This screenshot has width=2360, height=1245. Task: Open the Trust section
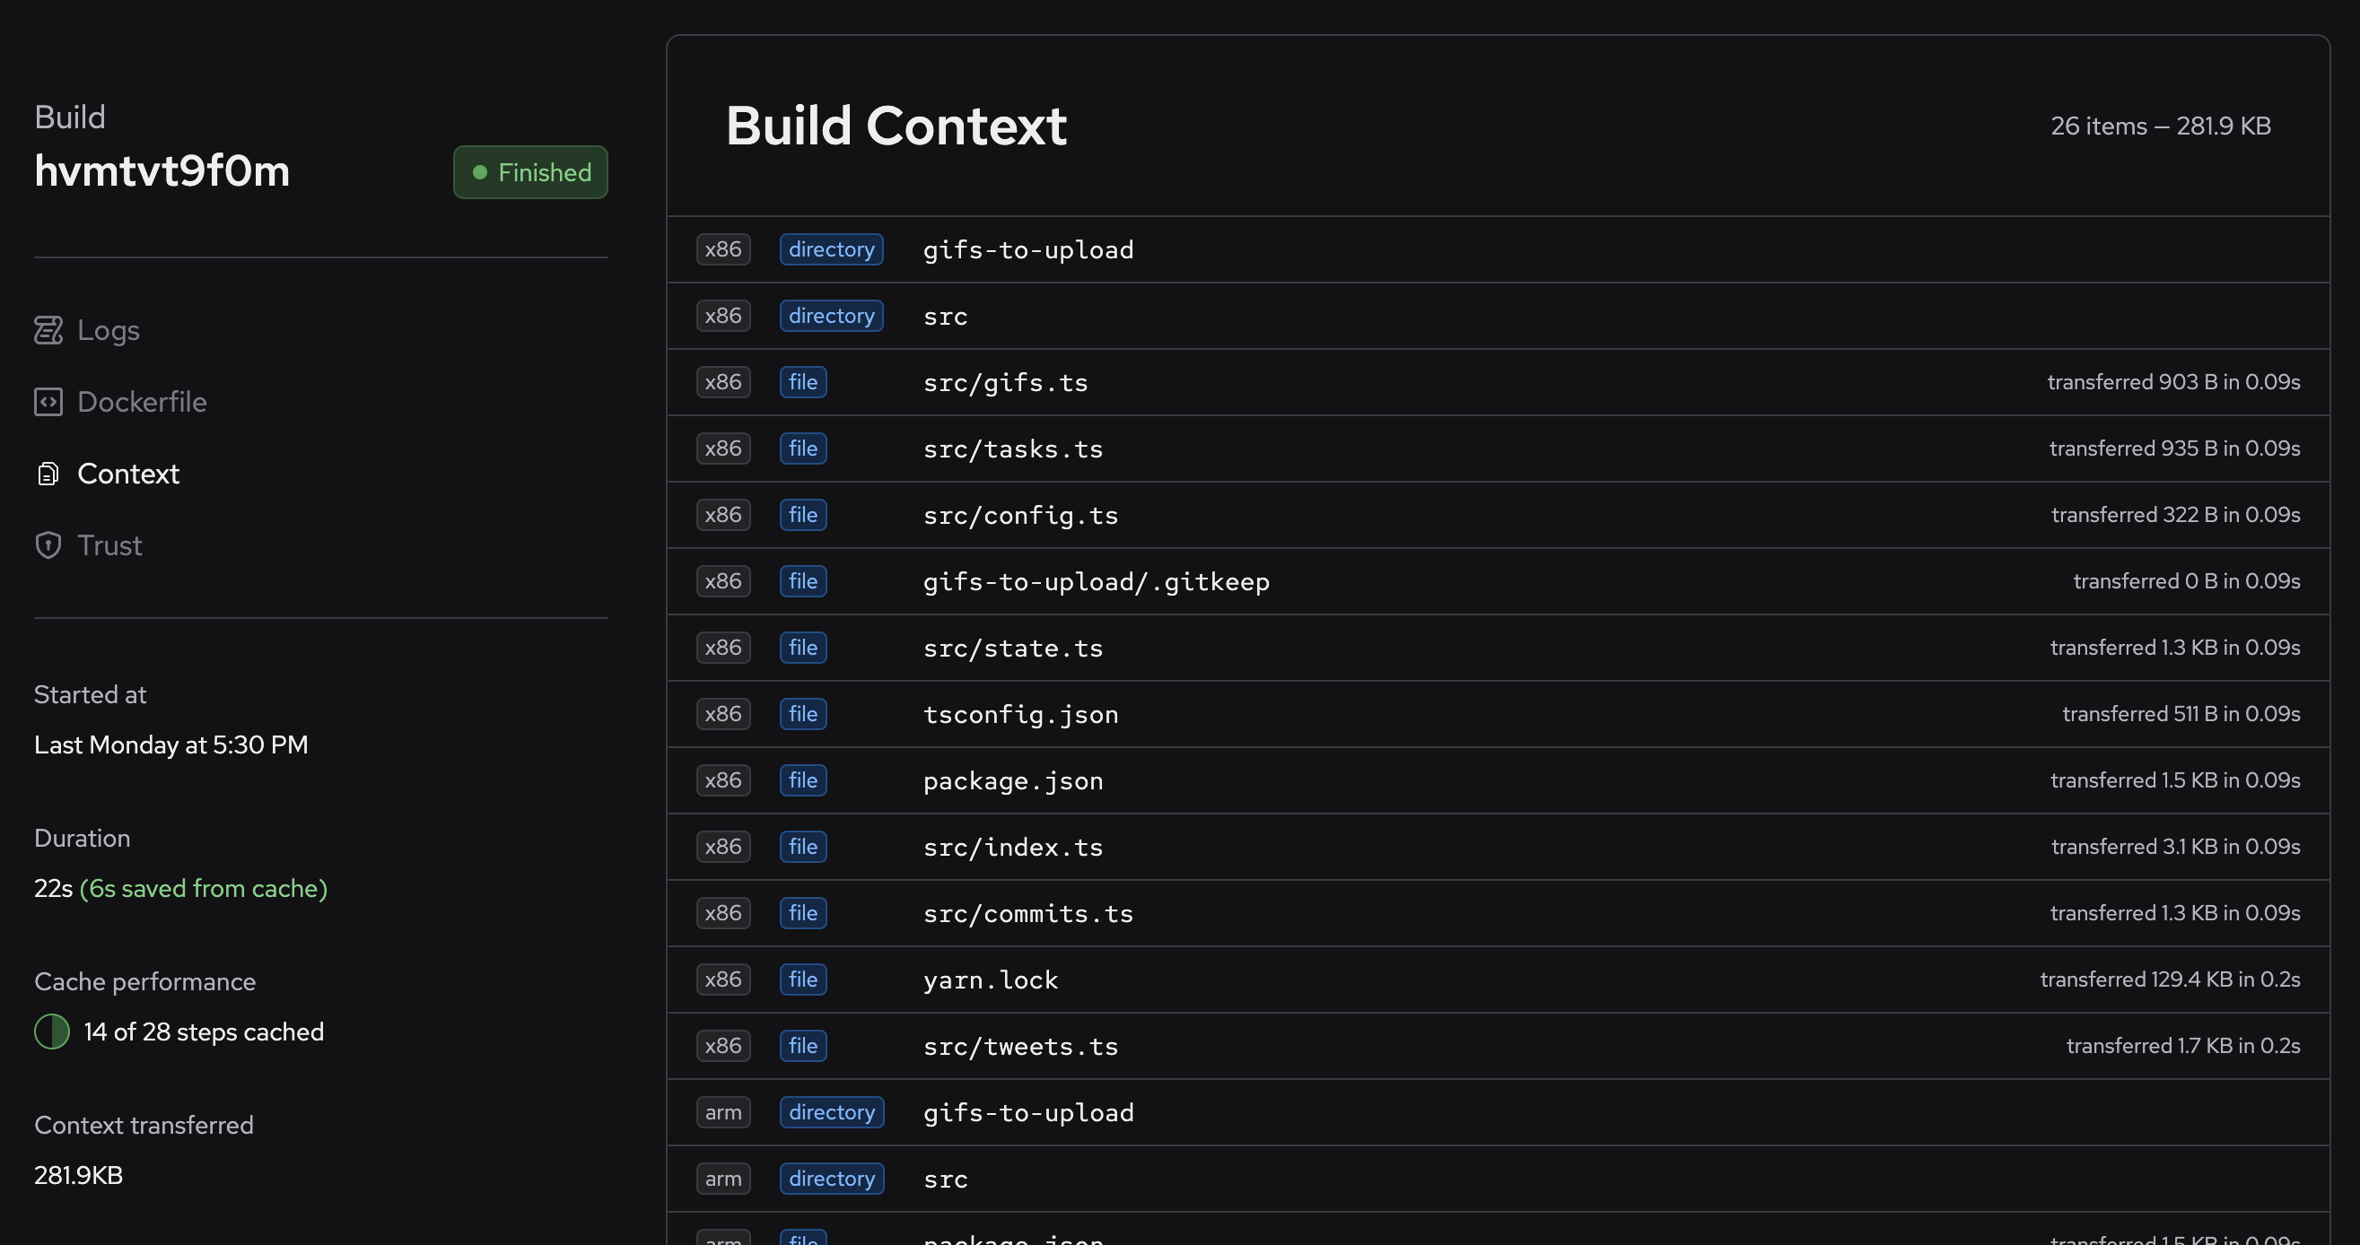[x=109, y=545]
